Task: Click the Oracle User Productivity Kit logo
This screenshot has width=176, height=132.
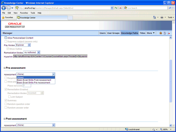Action: point(15,25)
